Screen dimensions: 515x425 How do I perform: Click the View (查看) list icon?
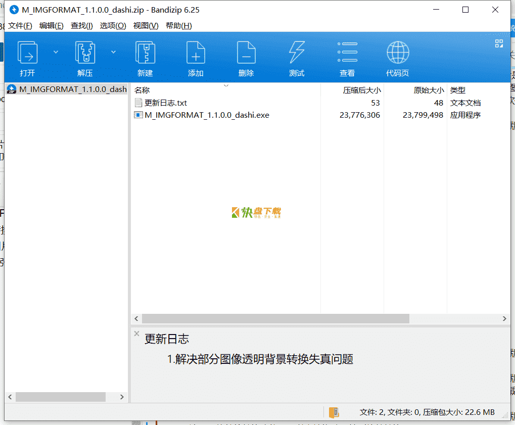[x=347, y=53]
